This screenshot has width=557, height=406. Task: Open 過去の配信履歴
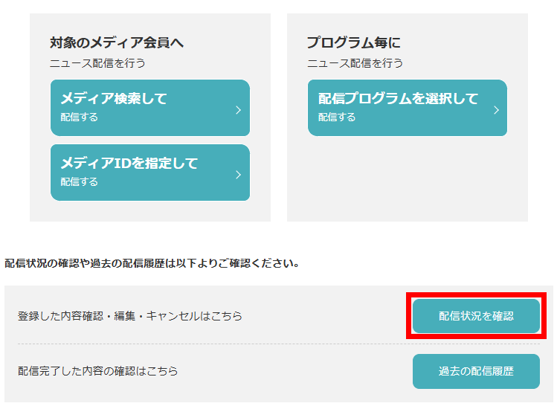point(476,370)
